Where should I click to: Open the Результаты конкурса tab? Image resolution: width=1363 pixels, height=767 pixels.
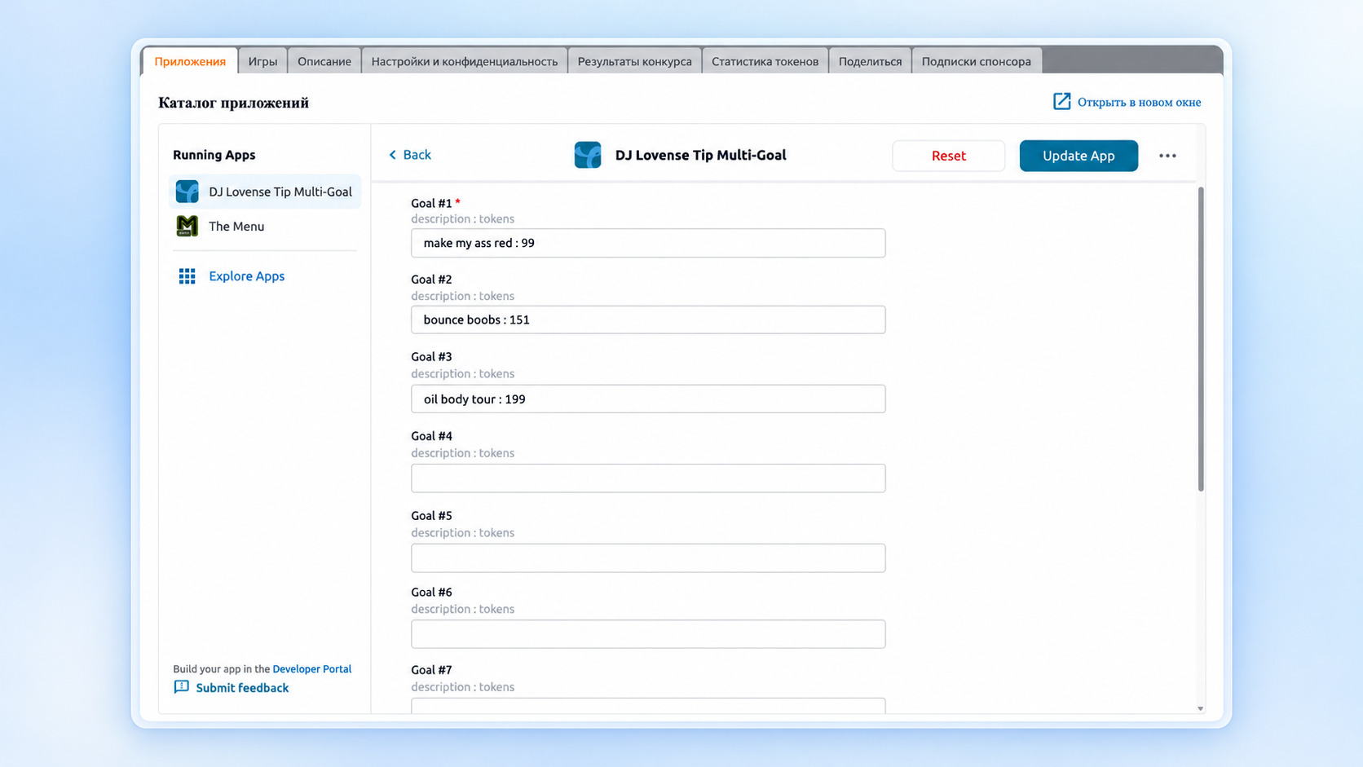(x=634, y=61)
